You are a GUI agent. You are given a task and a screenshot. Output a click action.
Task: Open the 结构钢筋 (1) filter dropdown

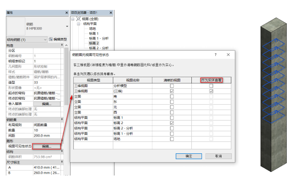tap(27, 40)
